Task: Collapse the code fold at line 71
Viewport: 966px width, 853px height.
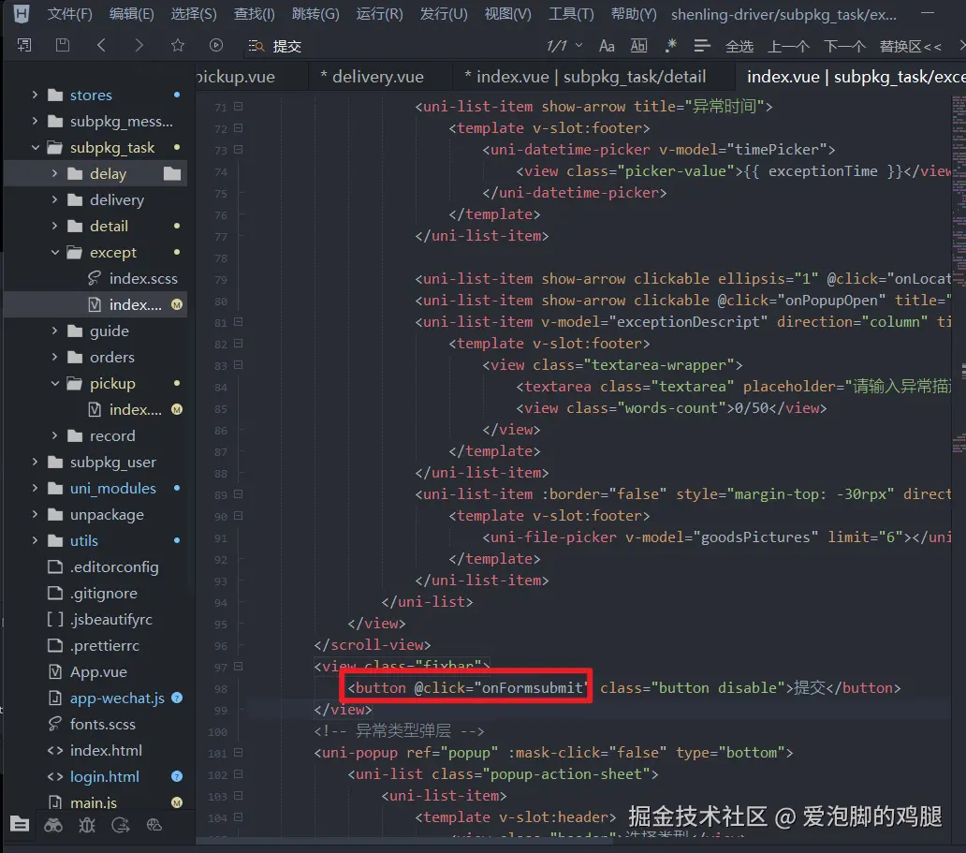Action: (x=239, y=107)
